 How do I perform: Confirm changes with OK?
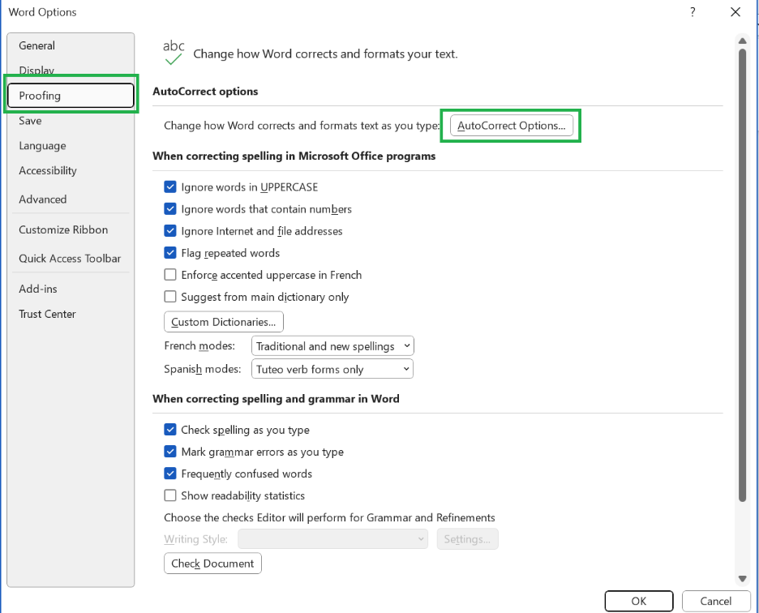point(638,601)
